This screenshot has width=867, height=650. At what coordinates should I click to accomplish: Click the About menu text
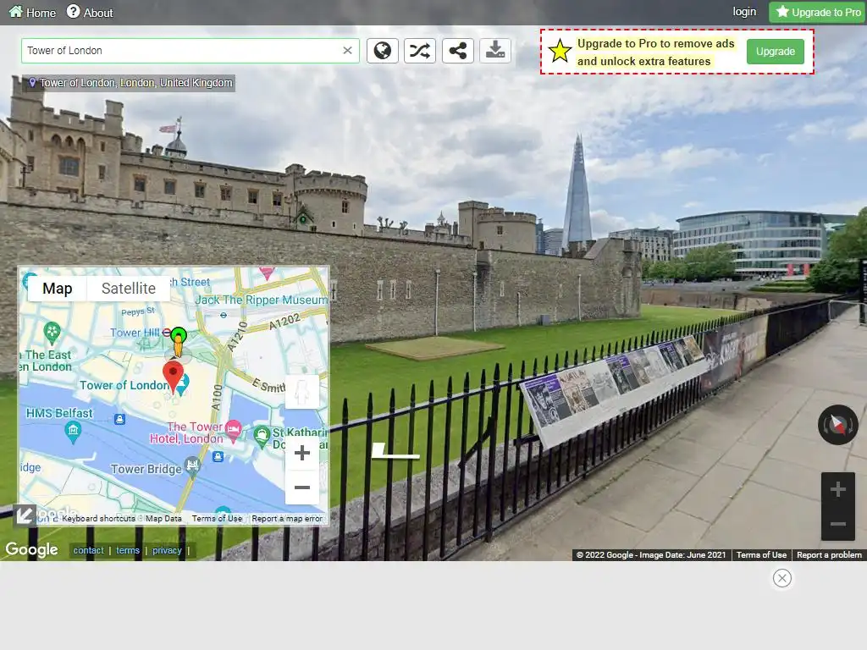coord(98,13)
